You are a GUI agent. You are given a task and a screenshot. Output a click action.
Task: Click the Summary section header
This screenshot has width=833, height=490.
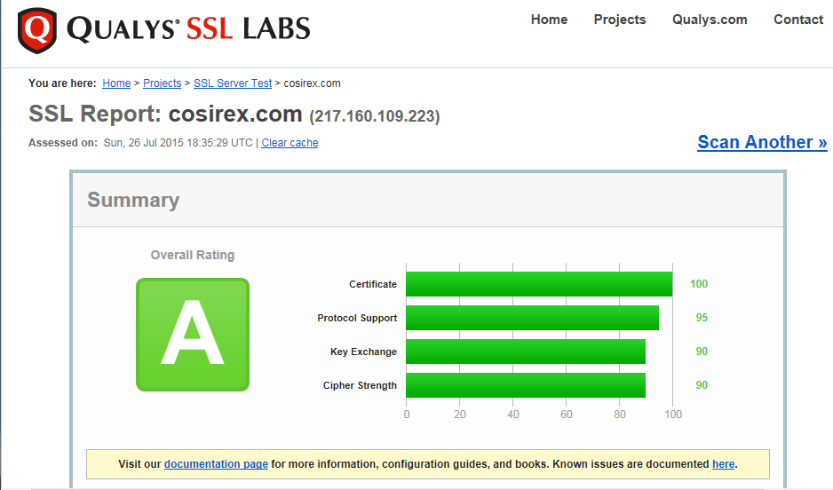pos(133,201)
